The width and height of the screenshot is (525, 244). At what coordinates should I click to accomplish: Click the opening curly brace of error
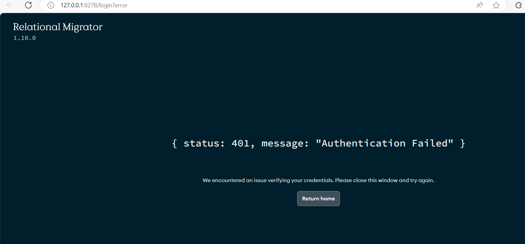174,143
